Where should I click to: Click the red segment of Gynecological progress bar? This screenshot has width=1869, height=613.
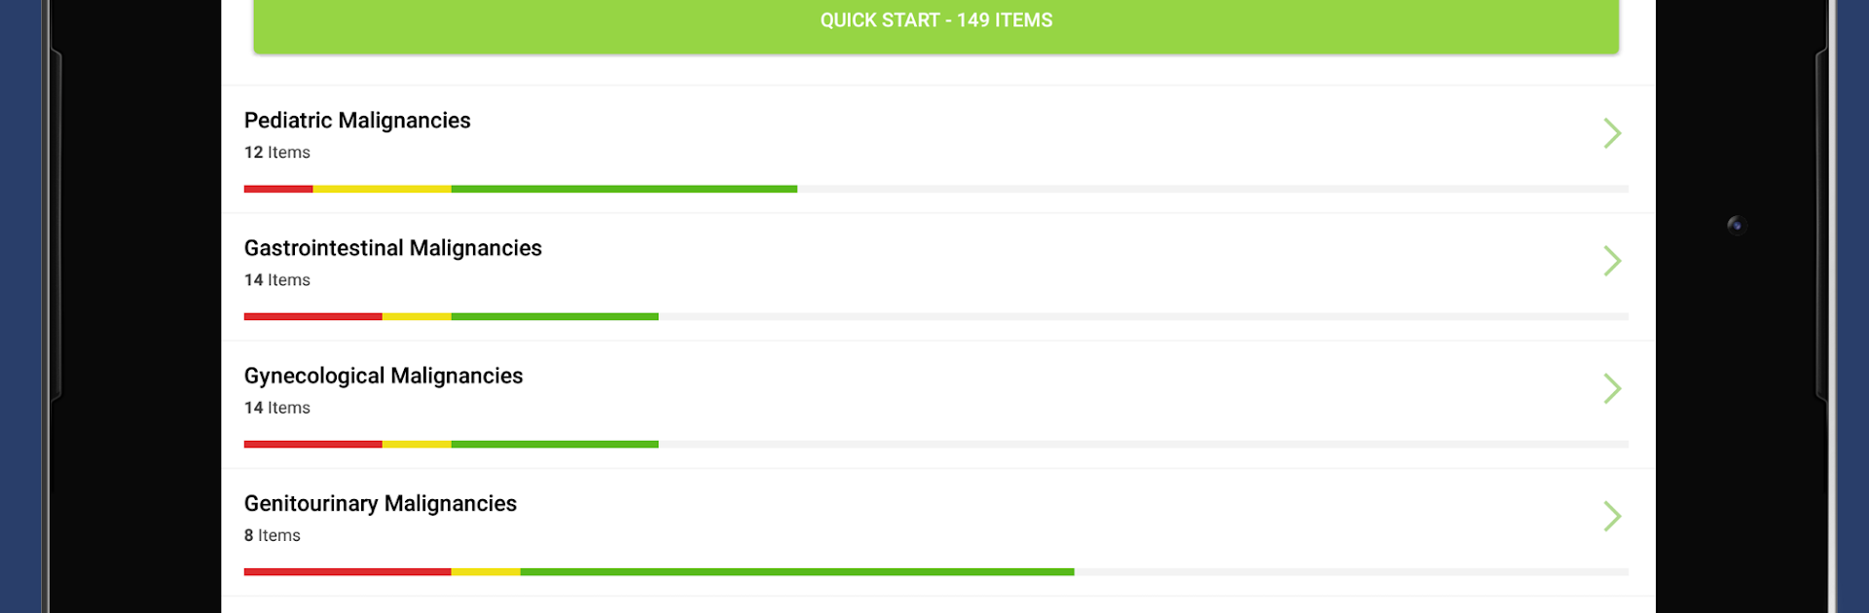coord(312,445)
